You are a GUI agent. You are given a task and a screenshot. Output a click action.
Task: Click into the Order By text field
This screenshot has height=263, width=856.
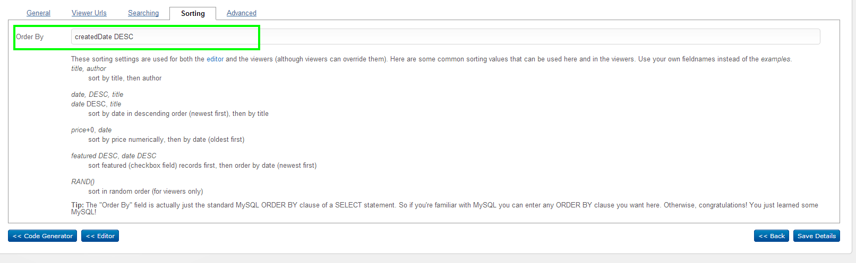[445, 37]
